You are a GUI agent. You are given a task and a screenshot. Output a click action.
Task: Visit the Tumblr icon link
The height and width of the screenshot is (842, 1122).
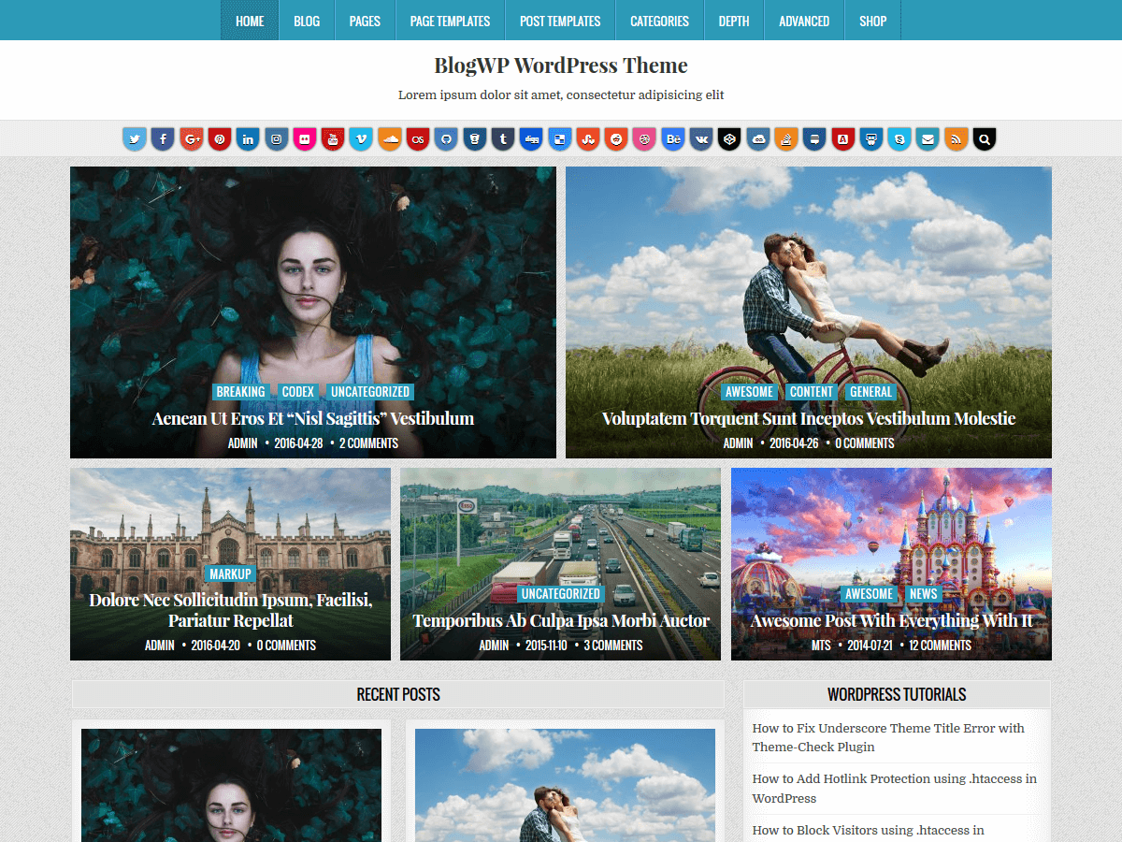503,139
